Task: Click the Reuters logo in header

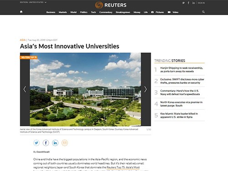Action: click(111, 5)
